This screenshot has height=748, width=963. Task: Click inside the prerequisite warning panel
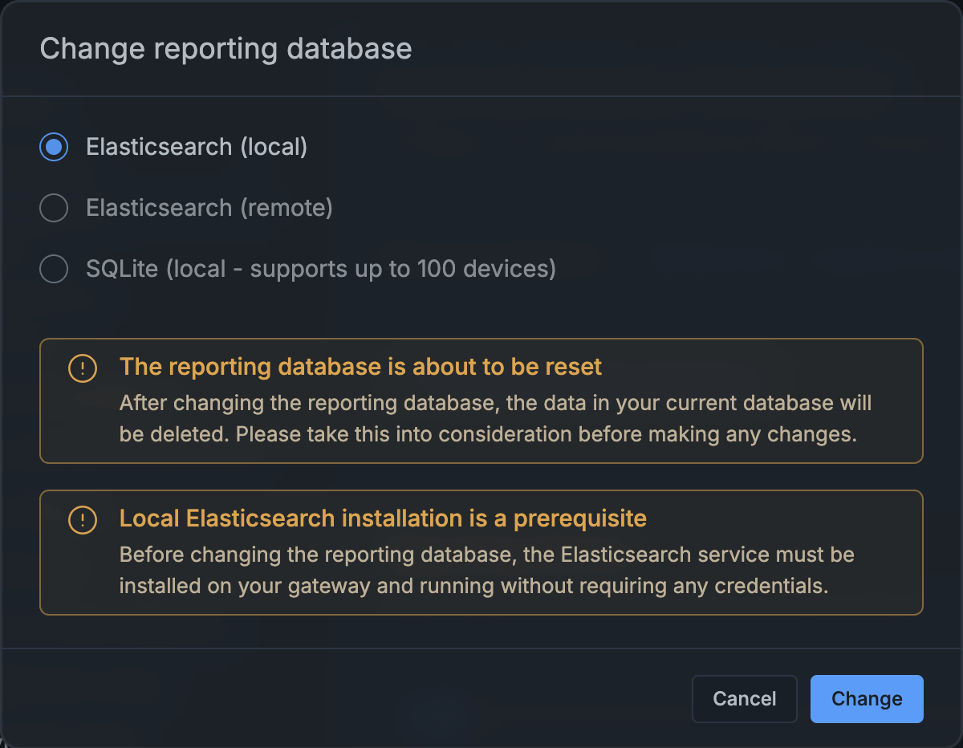pos(481,554)
